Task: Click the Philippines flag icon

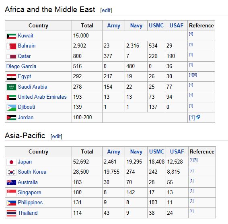Action: pos(11,203)
